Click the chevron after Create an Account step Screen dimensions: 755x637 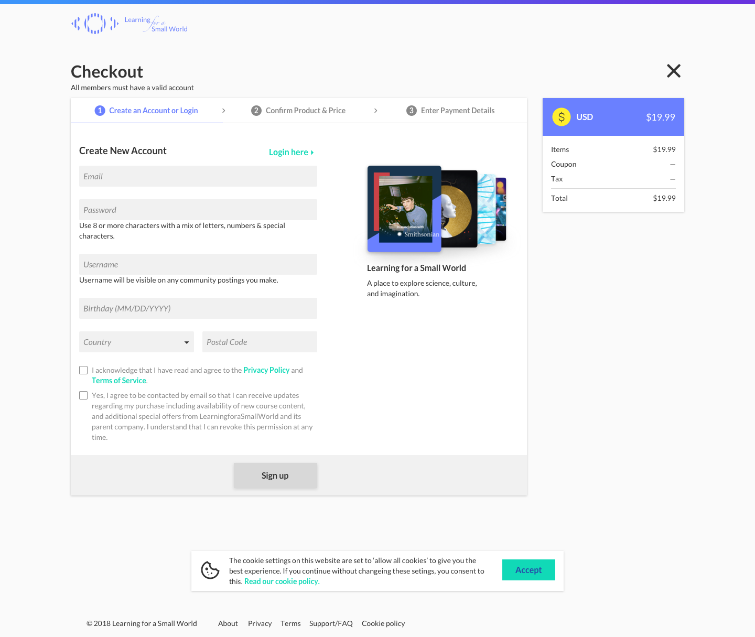coord(224,111)
